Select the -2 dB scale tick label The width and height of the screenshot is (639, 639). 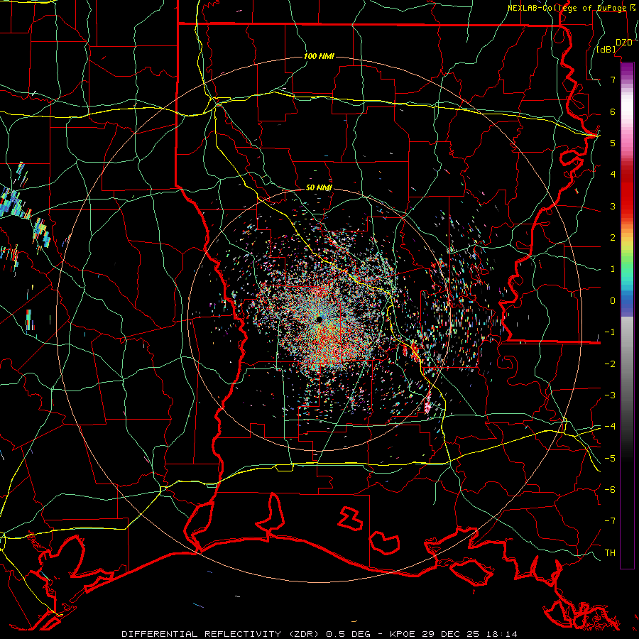click(610, 364)
